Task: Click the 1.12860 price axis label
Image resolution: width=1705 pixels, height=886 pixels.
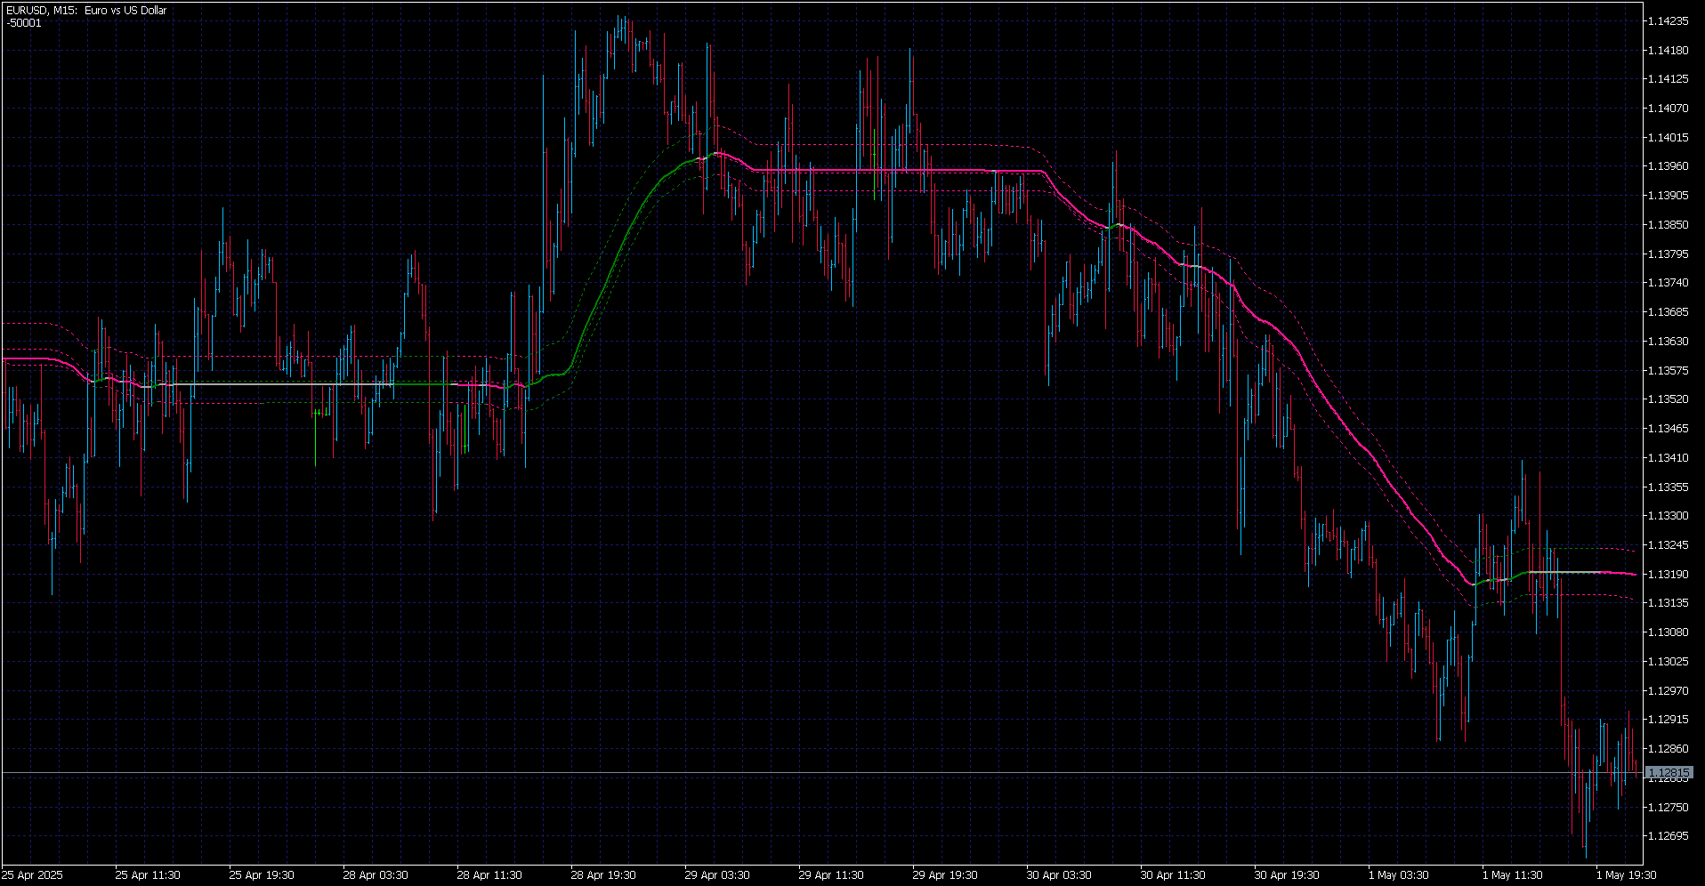Action: pos(1668,749)
